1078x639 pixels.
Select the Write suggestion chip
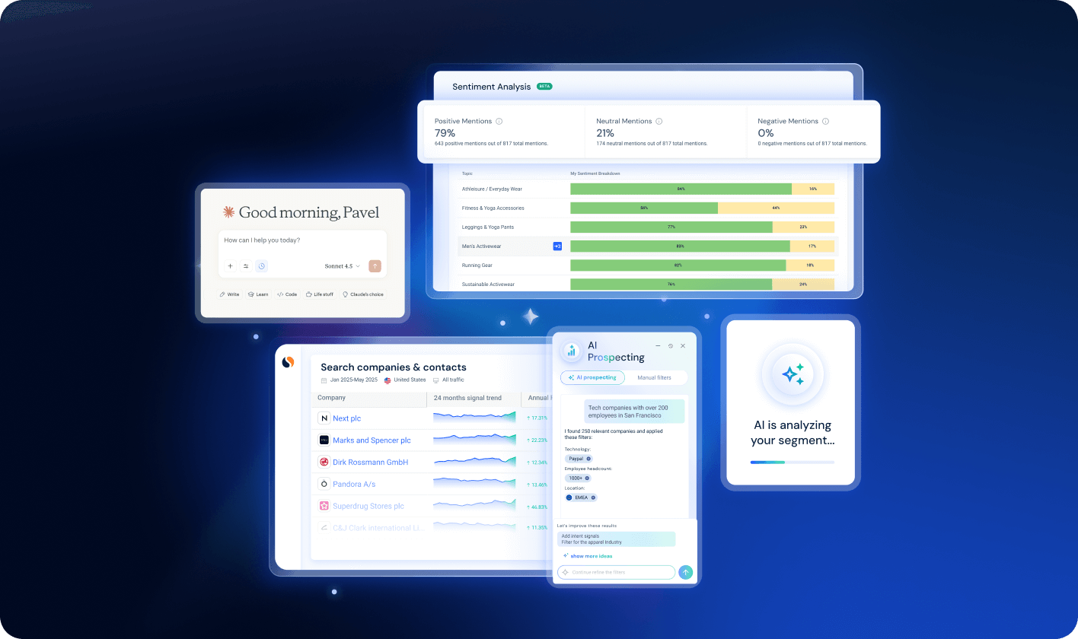229,294
